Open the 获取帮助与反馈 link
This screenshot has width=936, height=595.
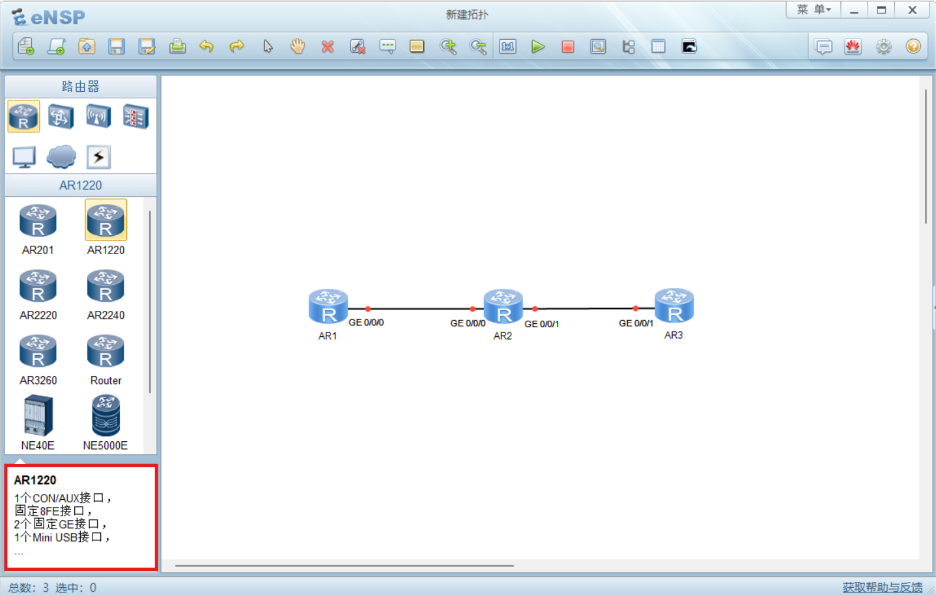click(883, 587)
